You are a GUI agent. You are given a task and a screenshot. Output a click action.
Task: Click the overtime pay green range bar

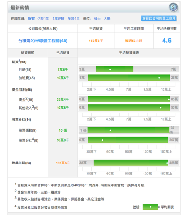click(129, 78)
